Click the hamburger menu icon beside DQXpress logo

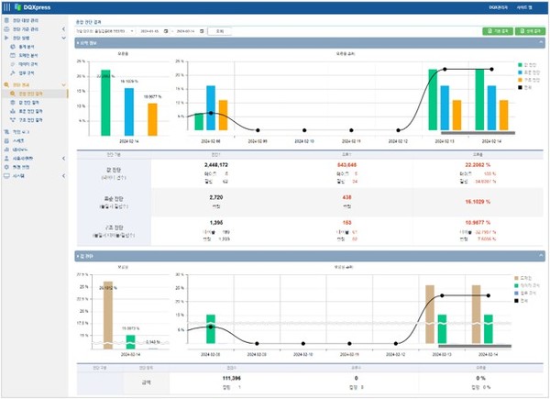tap(6, 7)
